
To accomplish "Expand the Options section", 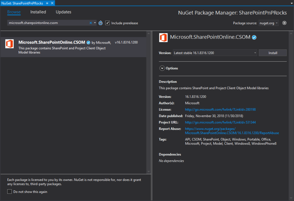I will pyautogui.click(x=162, y=68).
